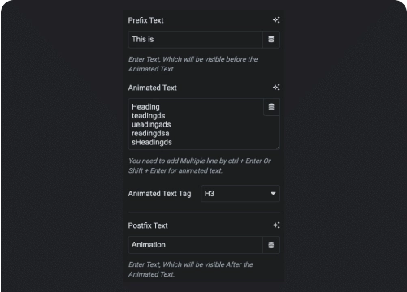Open dynamic tags for Animated Text area
This screenshot has height=292, width=407.
tap(271, 107)
